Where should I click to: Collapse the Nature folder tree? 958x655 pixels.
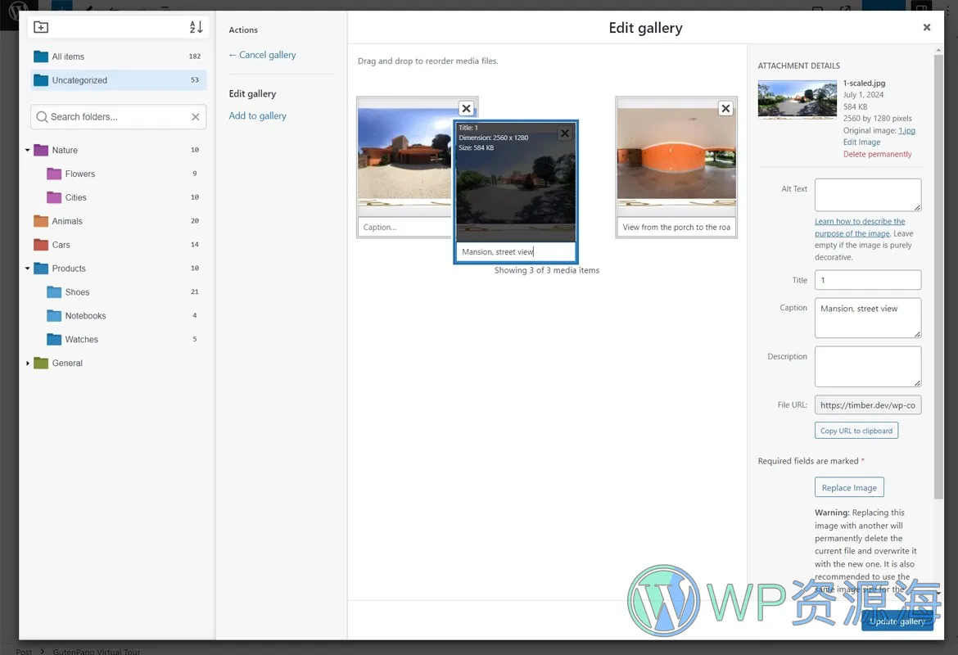pos(27,151)
